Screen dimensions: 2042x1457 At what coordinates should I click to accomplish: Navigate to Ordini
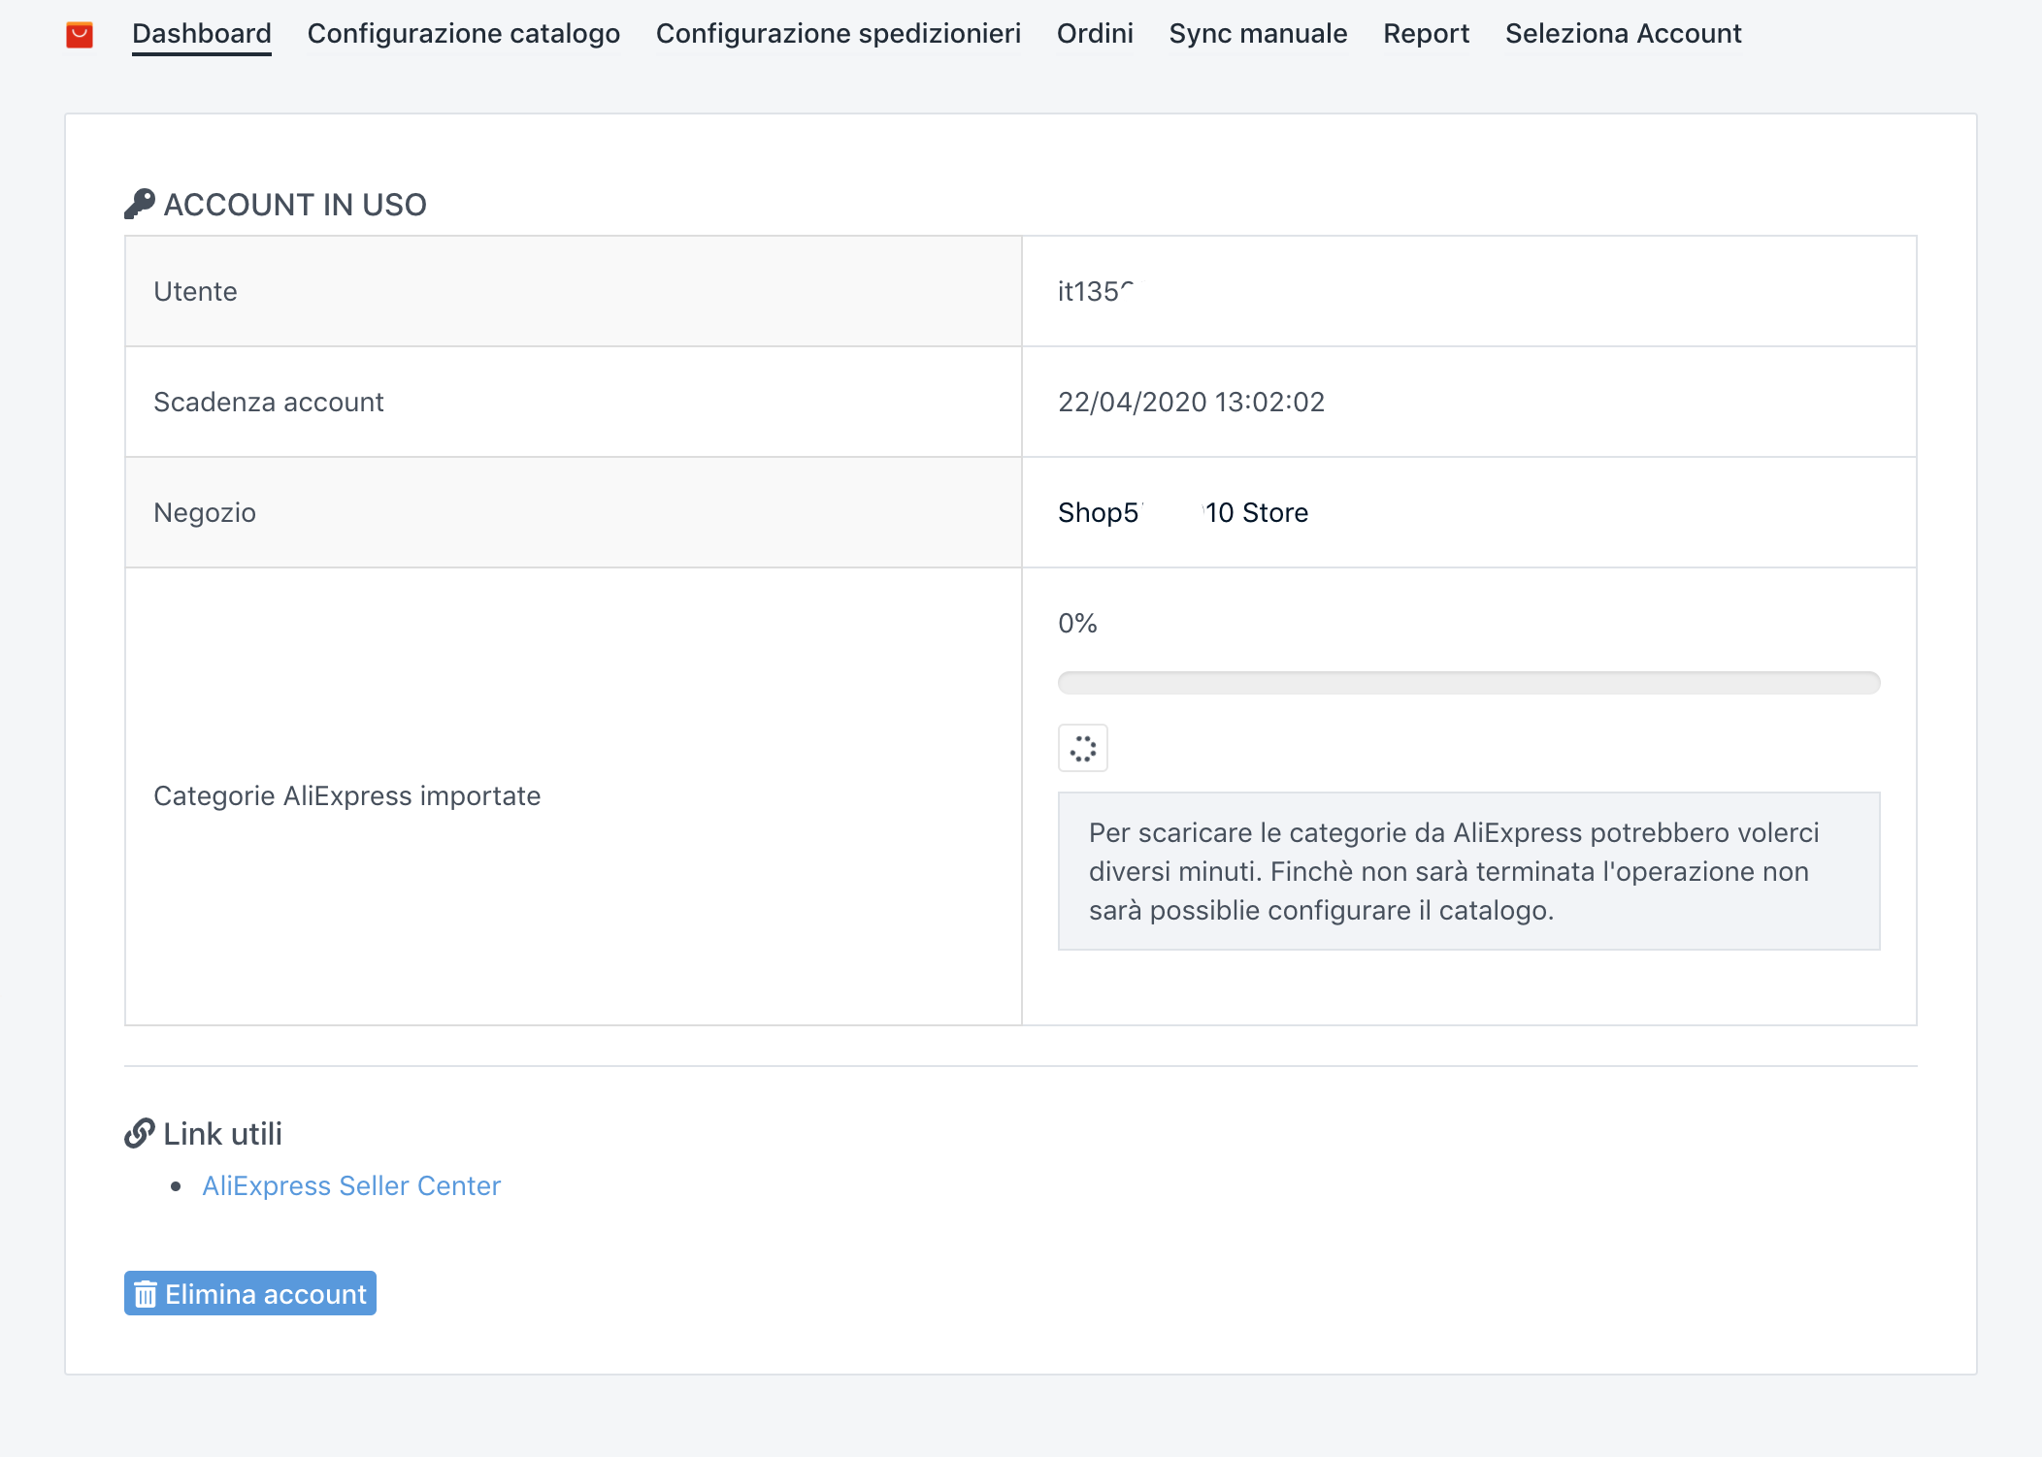[1094, 34]
